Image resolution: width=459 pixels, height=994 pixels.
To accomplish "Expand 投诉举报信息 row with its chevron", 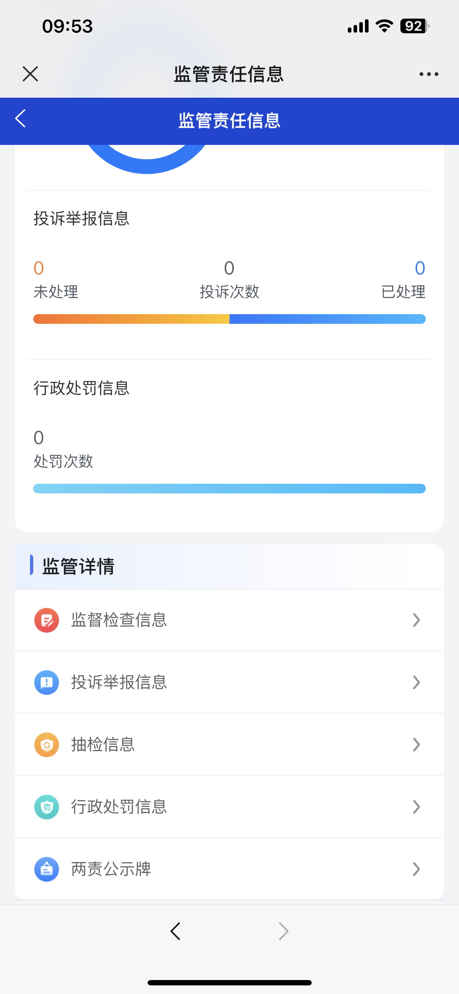I will click(416, 682).
